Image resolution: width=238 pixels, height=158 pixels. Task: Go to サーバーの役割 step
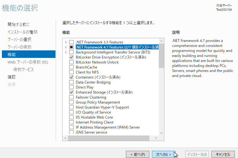19,47
